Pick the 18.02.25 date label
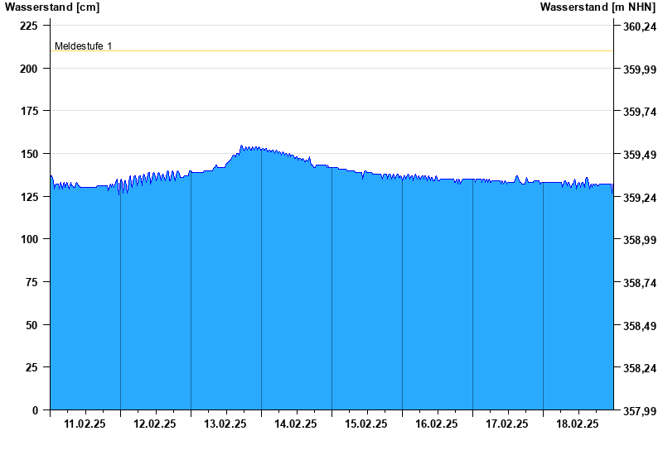This screenshot has height=455, width=663. point(577,424)
